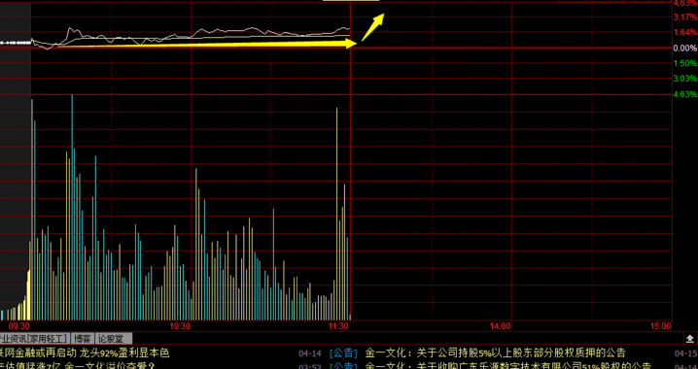
Task: Click the yellow upward diagonal arrow annotation
Action: coord(373,27)
